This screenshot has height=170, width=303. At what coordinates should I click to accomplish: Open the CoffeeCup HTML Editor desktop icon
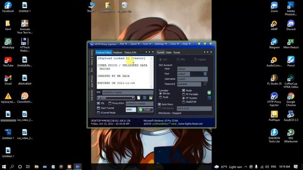coord(291,81)
